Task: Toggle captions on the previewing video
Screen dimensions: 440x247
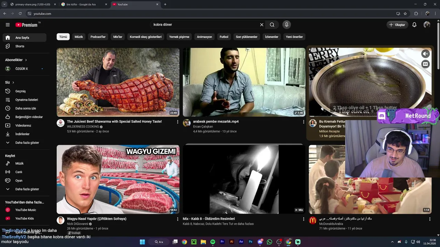Action: coord(426,64)
